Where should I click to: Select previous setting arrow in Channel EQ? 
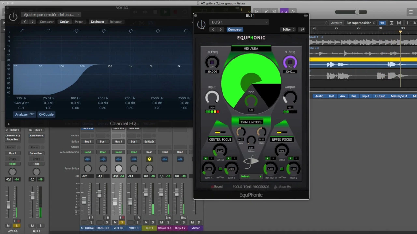coord(25,22)
